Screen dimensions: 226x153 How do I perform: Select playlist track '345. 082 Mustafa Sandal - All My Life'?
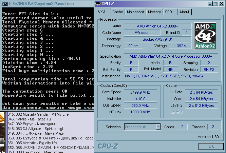(38, 114)
